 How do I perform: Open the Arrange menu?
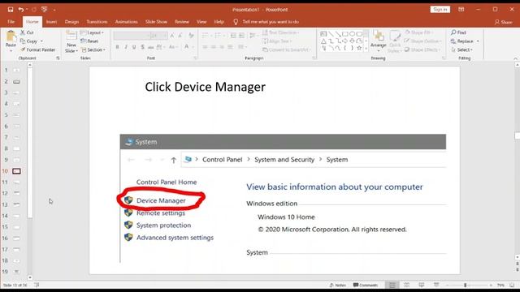pos(379,41)
